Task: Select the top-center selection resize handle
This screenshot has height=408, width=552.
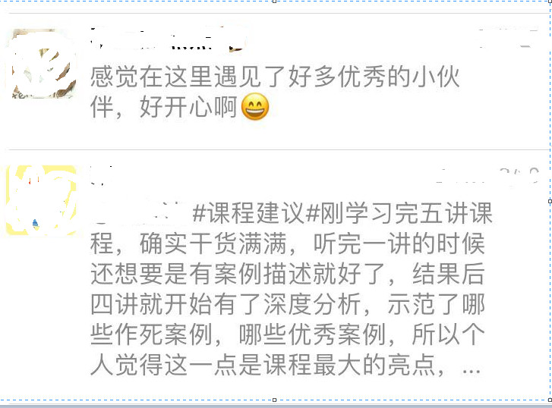Action: [275, 2]
